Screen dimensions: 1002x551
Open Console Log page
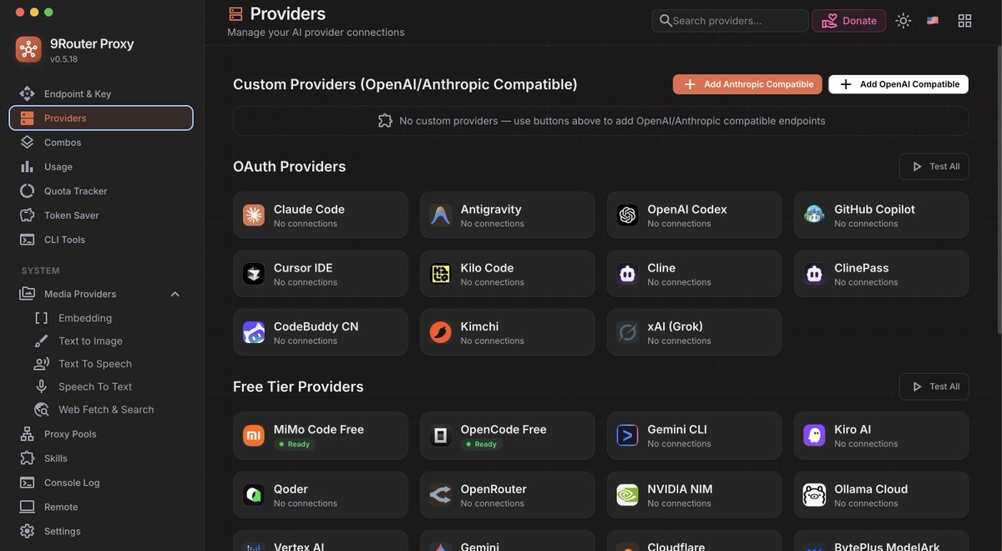pos(101,483)
